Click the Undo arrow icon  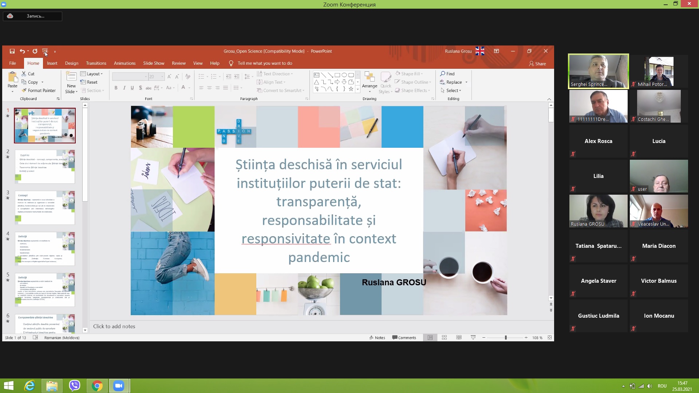(x=22, y=51)
